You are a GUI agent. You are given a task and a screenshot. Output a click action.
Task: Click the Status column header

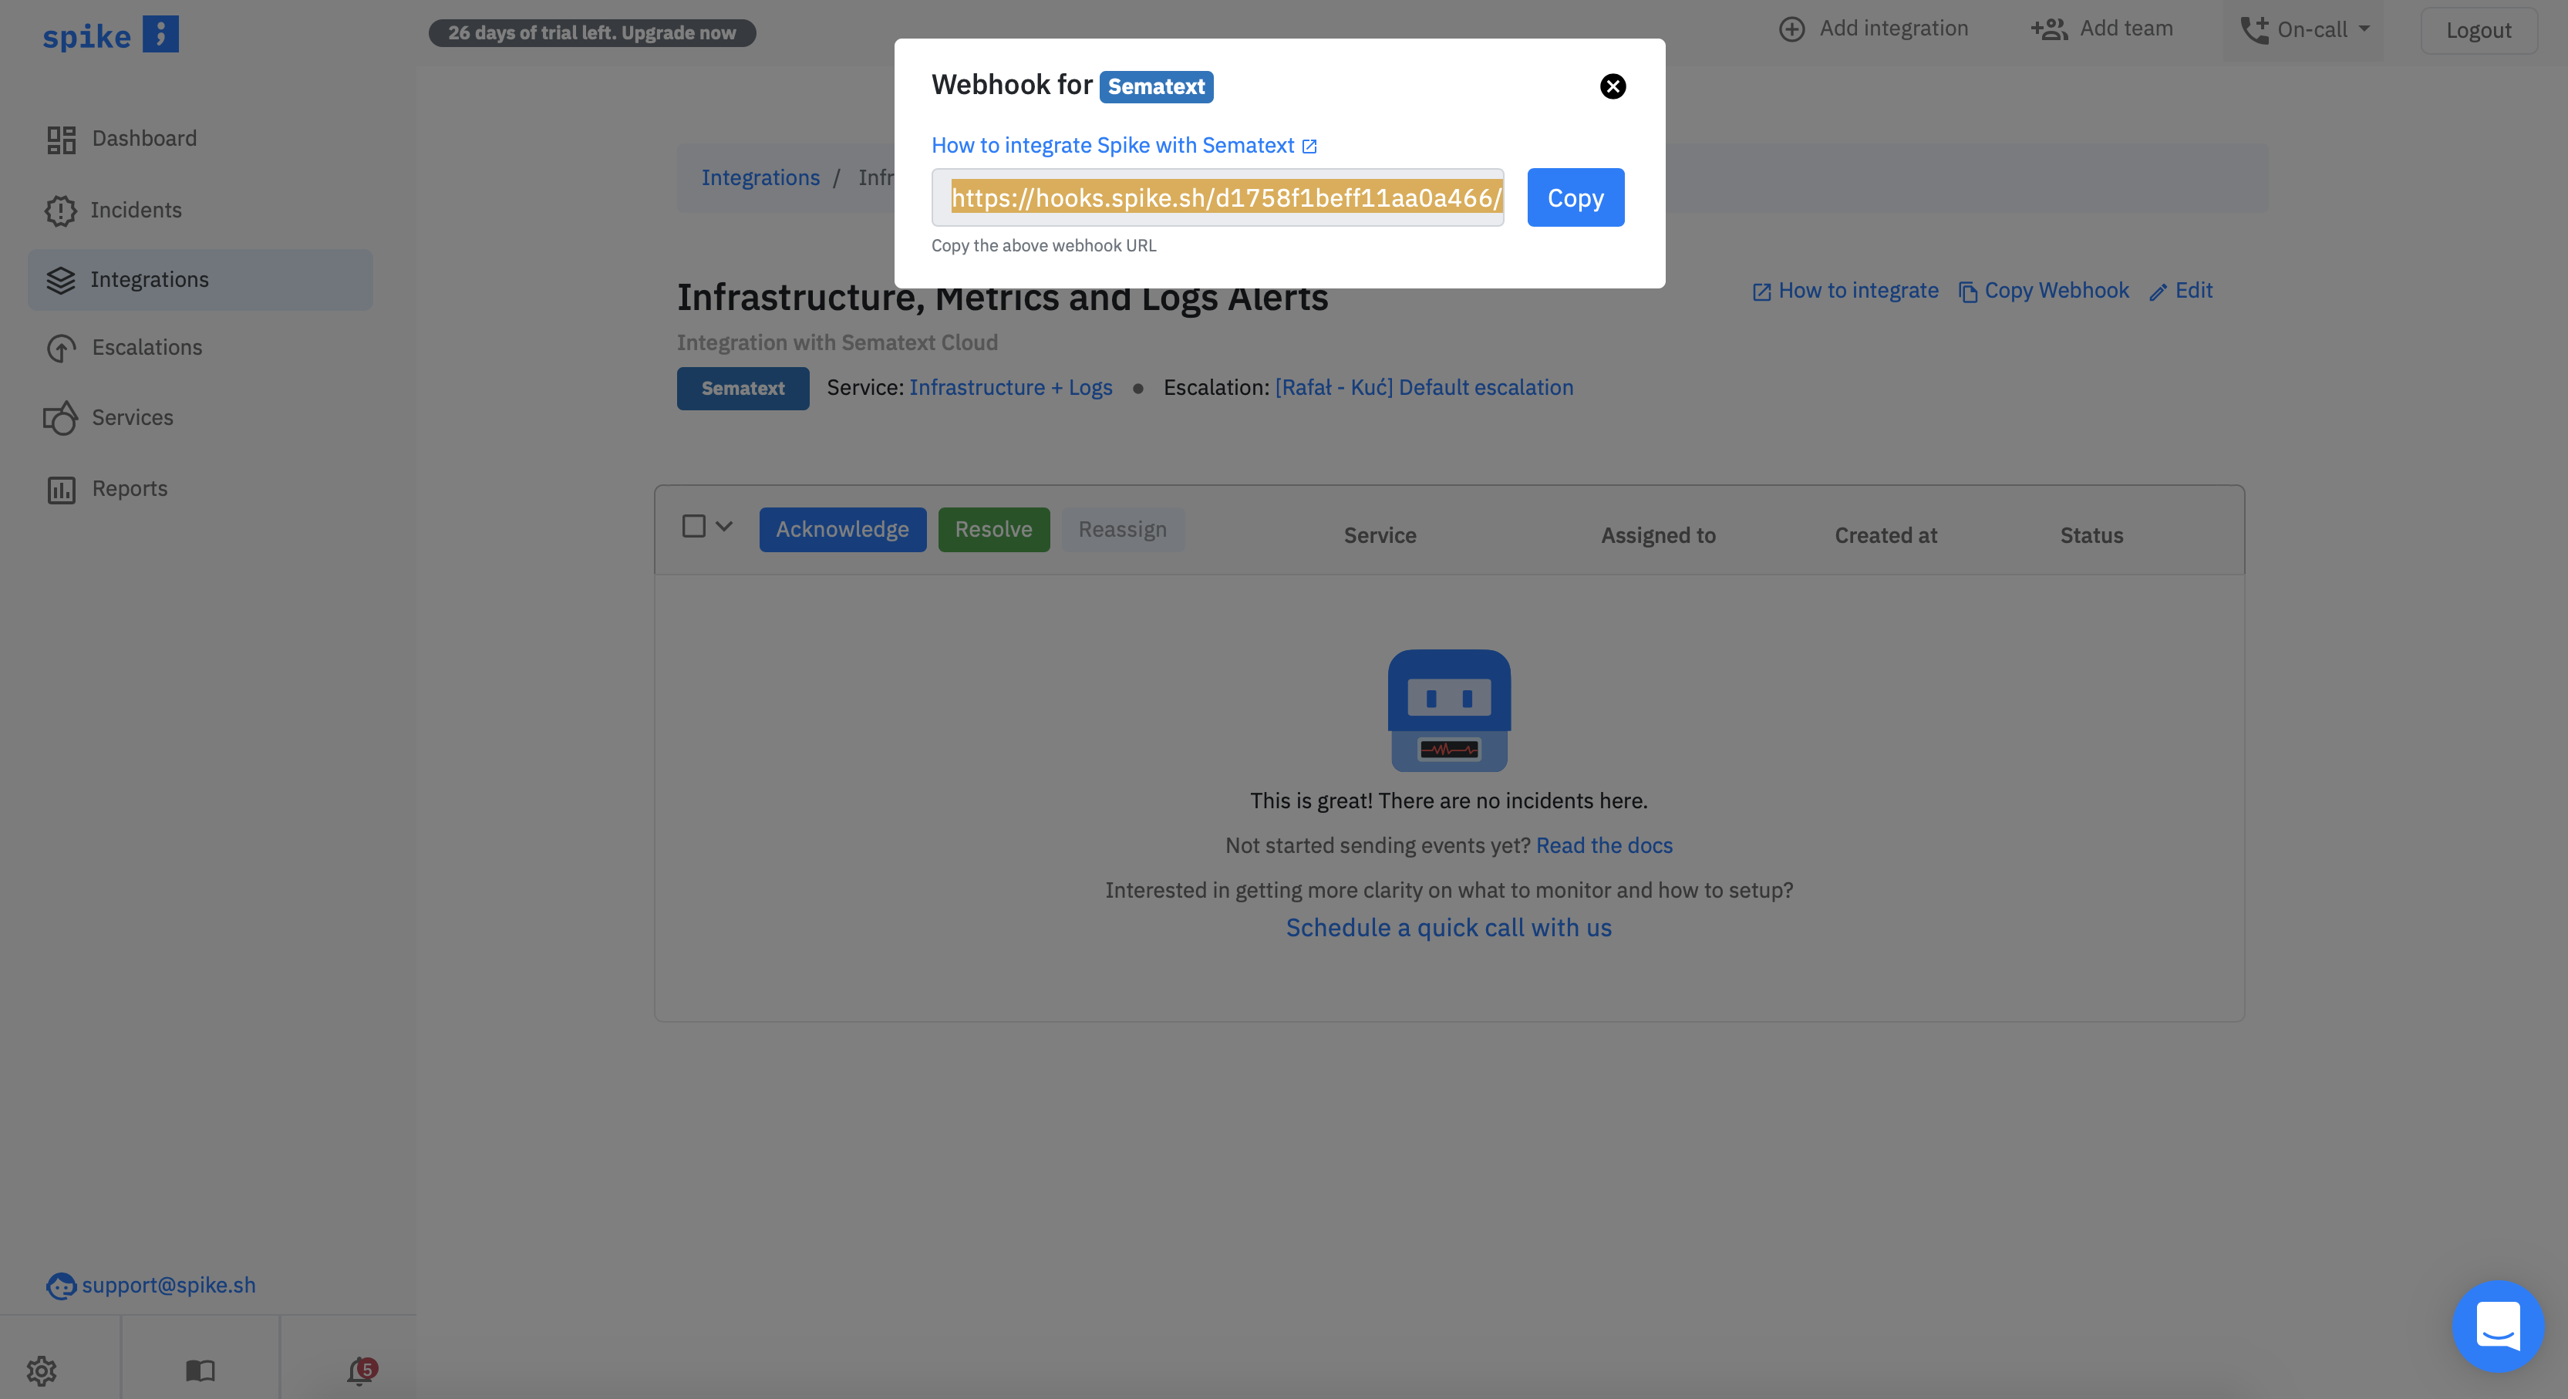pos(2091,535)
